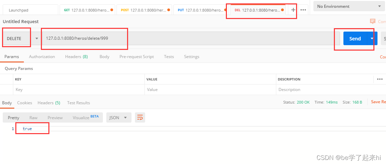Image resolution: width=386 pixels, height=164 pixels.
Task: Click the KEY column header
Action: 18,79
